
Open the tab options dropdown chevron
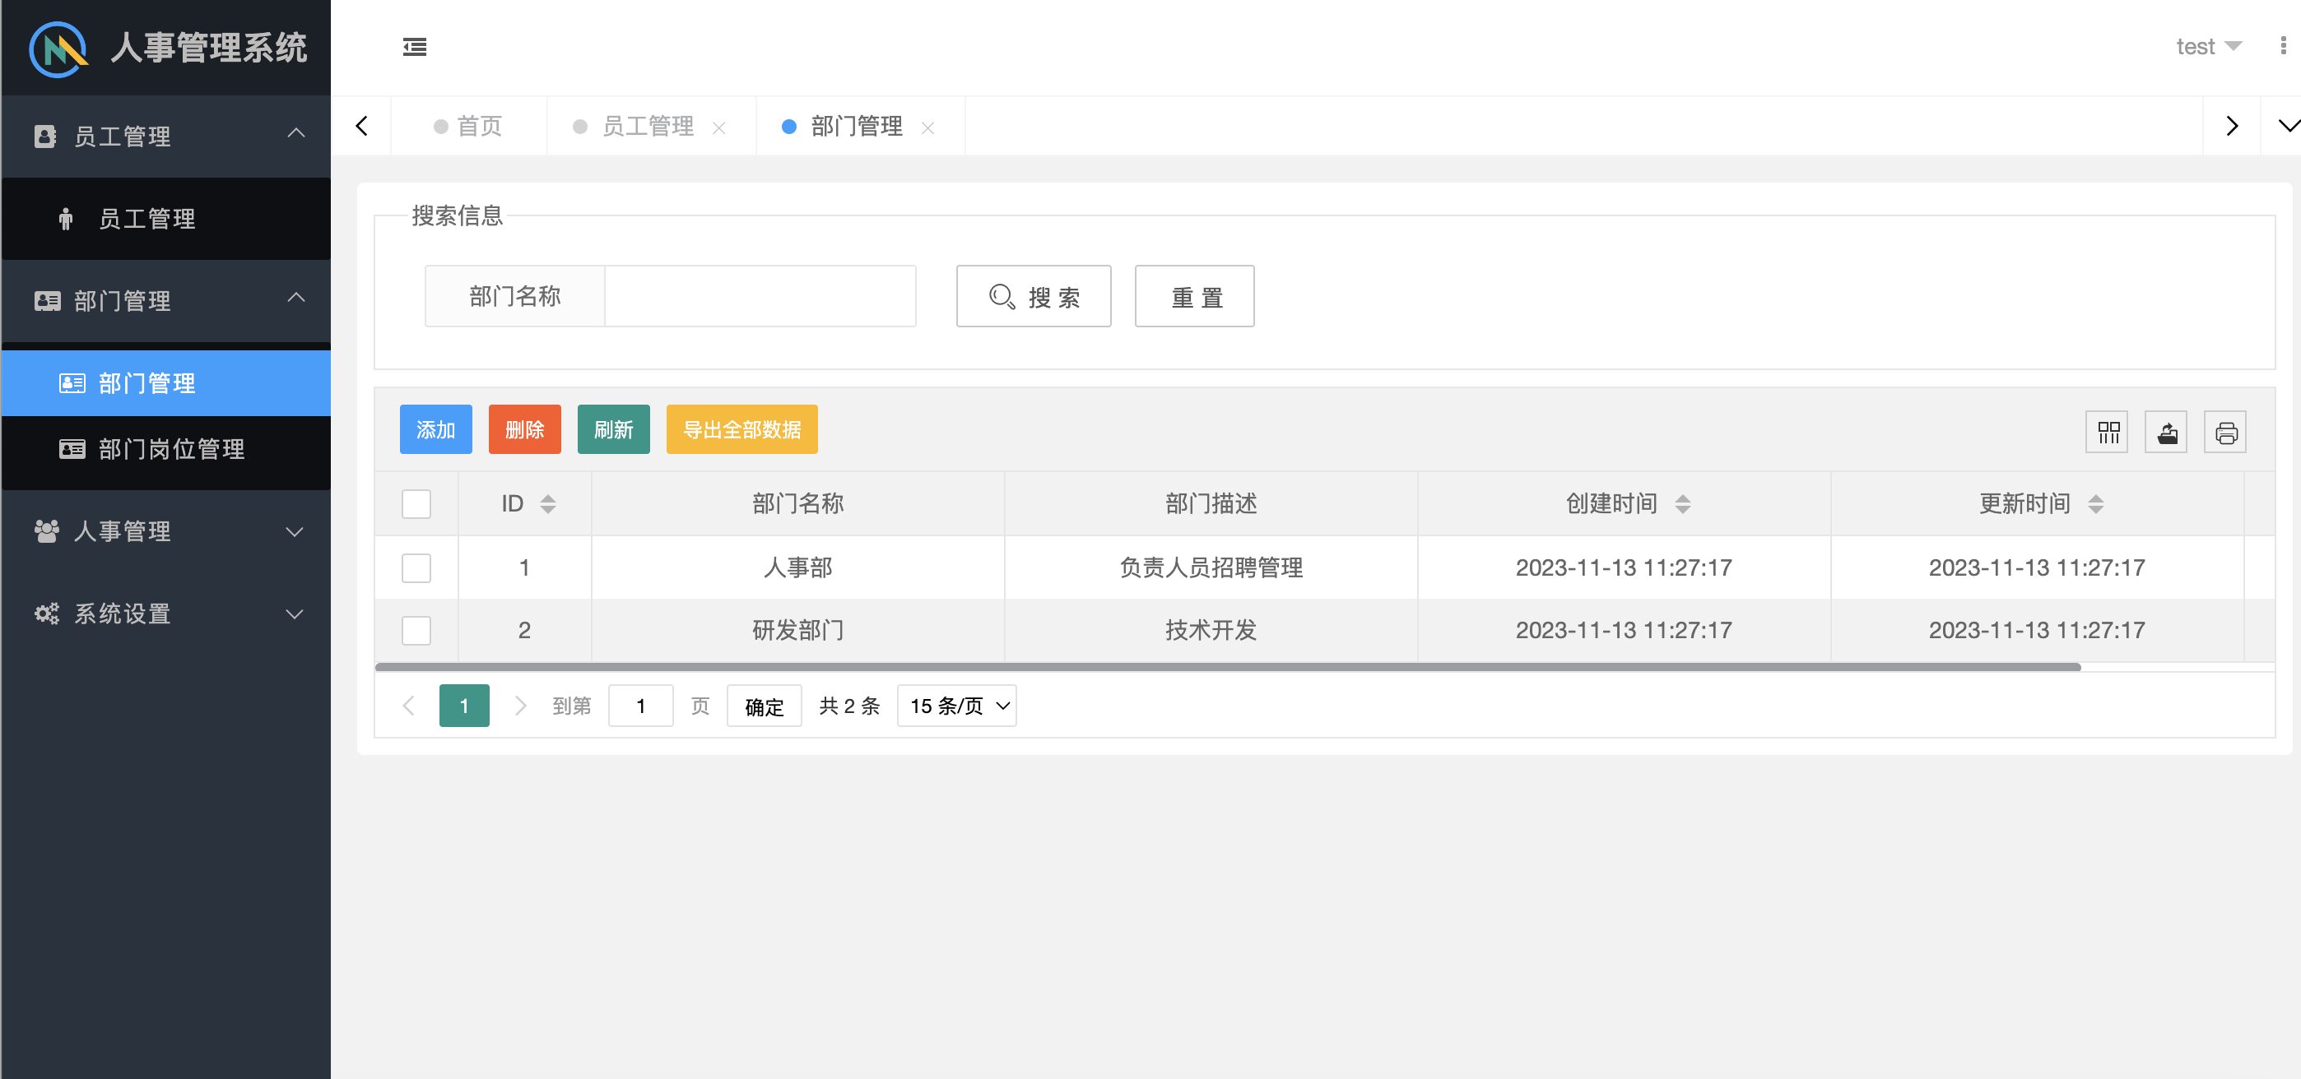pyautogui.click(x=2288, y=126)
